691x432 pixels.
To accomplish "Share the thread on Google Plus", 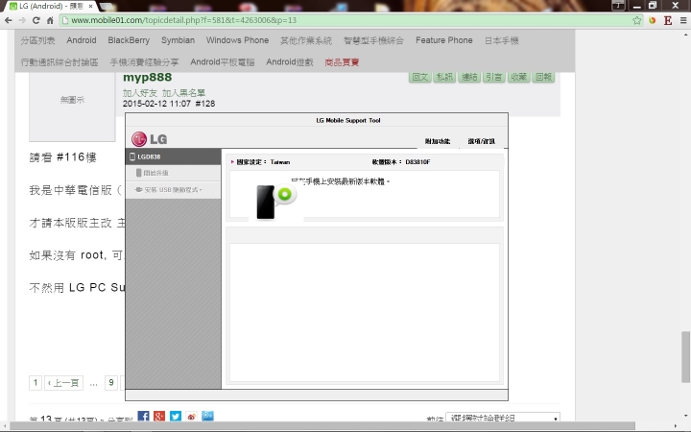I will 159,416.
